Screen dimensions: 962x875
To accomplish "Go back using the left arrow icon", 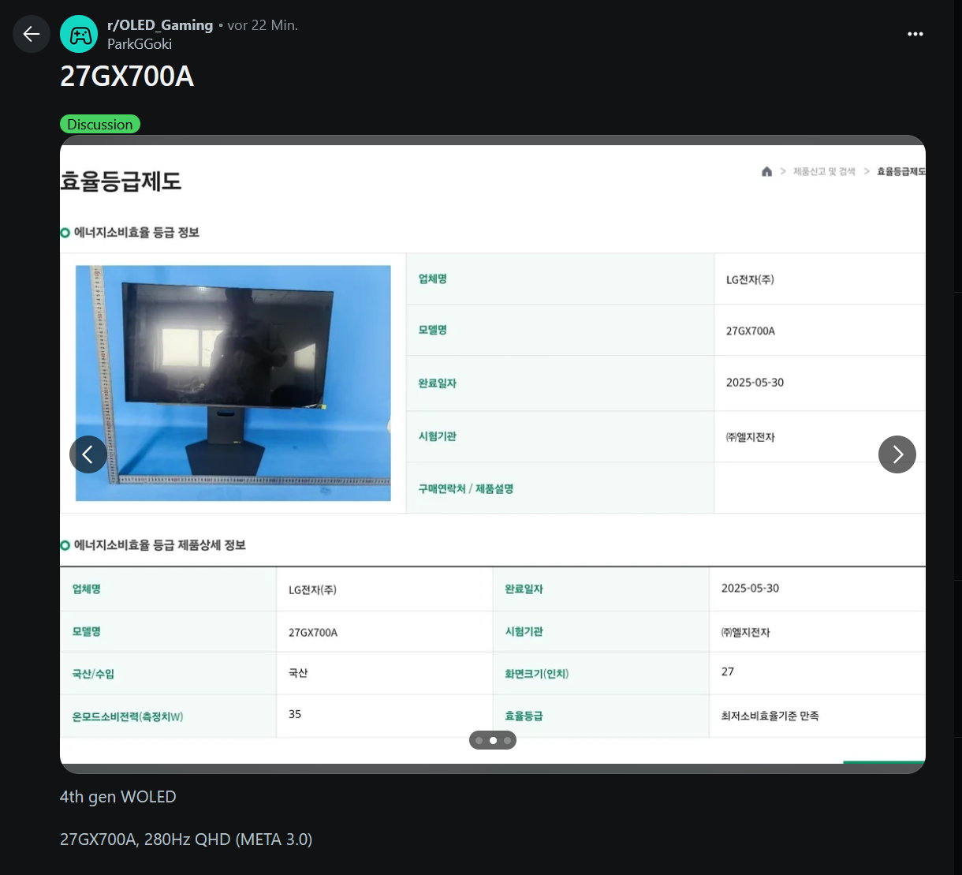I will point(31,34).
